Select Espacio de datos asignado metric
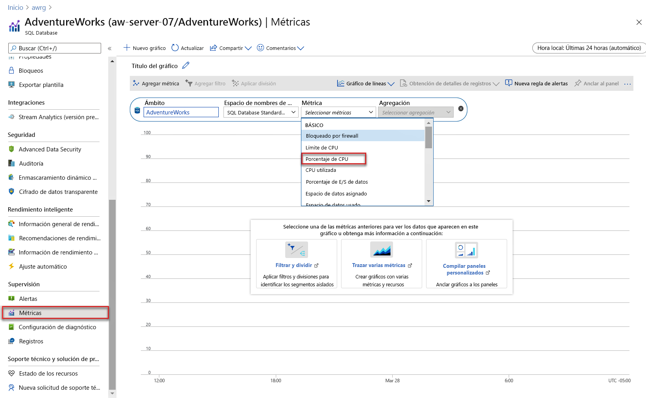The width and height of the screenshot is (646, 398). (x=363, y=193)
